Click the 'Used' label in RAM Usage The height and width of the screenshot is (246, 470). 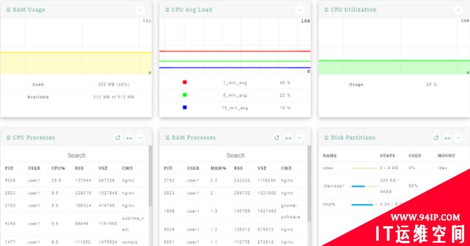[x=38, y=85]
